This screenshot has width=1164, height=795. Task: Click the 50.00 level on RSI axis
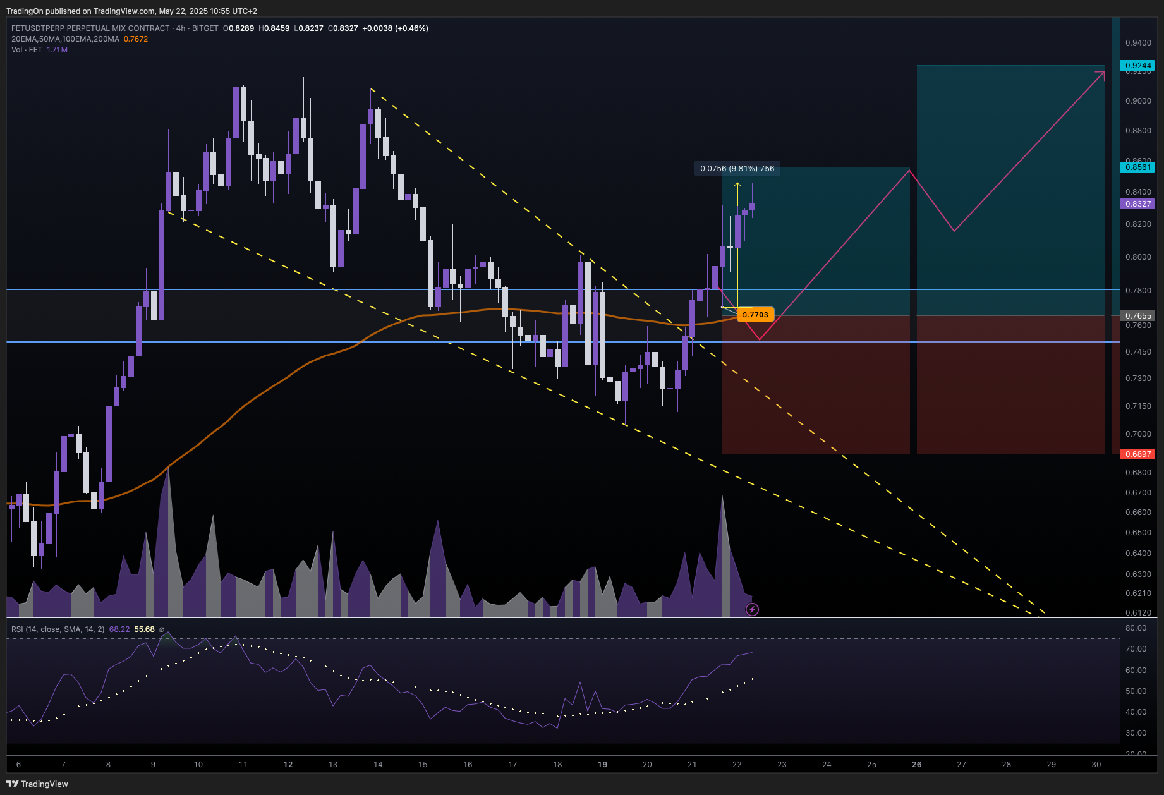click(x=1136, y=691)
